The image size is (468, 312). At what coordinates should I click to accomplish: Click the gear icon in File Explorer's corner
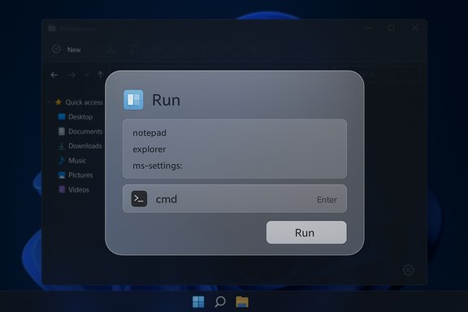(x=409, y=271)
